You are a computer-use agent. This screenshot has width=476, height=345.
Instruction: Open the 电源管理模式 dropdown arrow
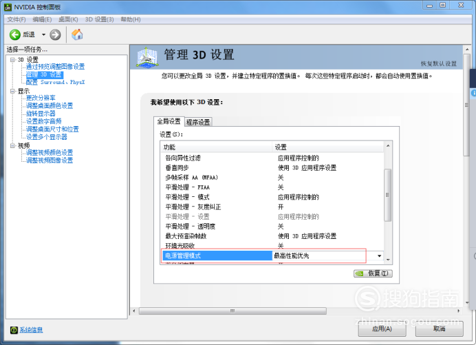point(379,256)
